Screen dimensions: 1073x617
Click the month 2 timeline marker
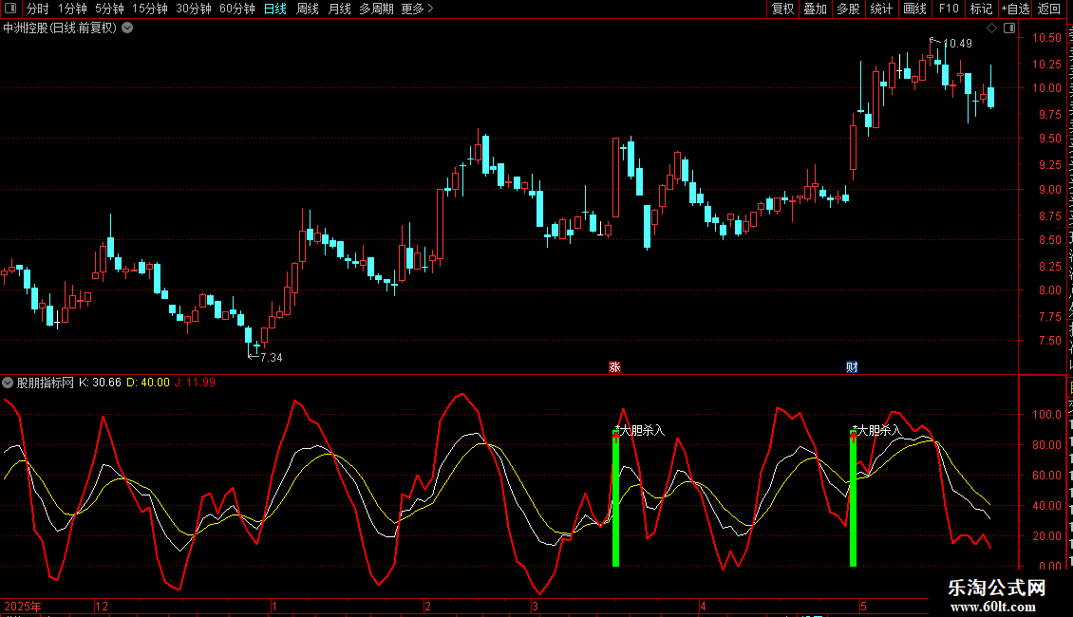427,606
